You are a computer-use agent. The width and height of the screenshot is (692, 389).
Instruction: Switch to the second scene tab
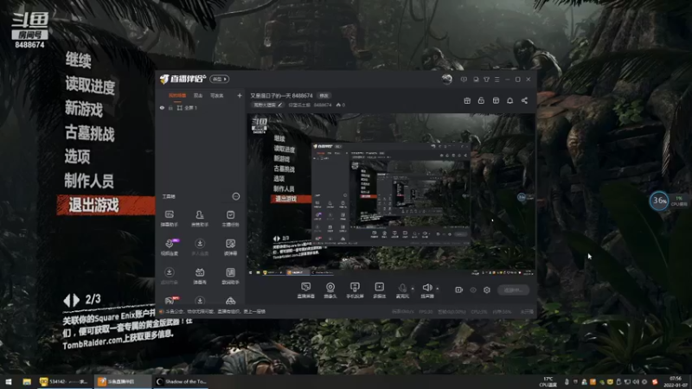click(198, 96)
